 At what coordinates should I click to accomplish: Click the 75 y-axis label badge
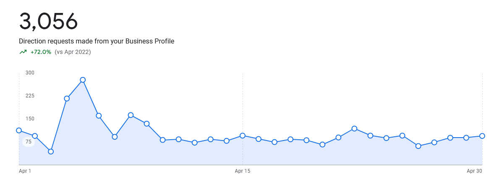click(29, 142)
